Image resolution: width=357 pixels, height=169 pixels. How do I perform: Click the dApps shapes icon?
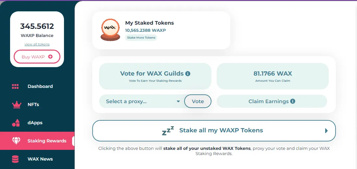pyautogui.click(x=16, y=123)
